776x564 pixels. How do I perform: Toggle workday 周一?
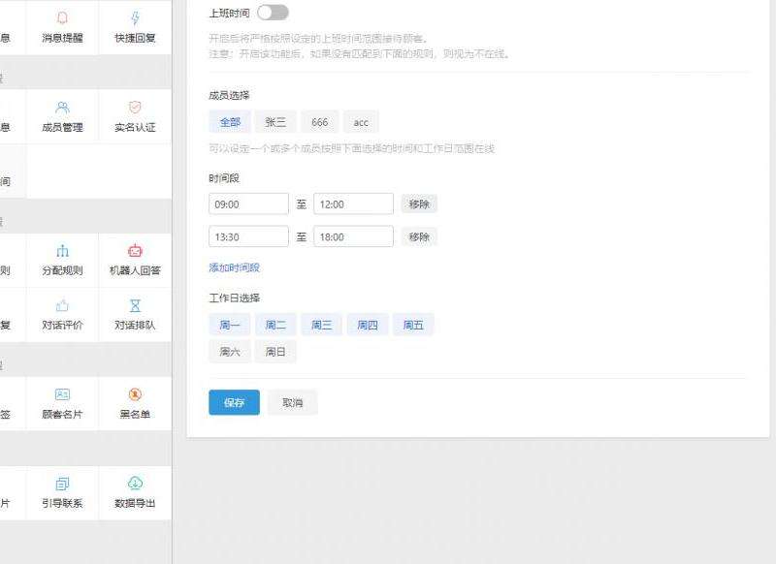point(230,325)
